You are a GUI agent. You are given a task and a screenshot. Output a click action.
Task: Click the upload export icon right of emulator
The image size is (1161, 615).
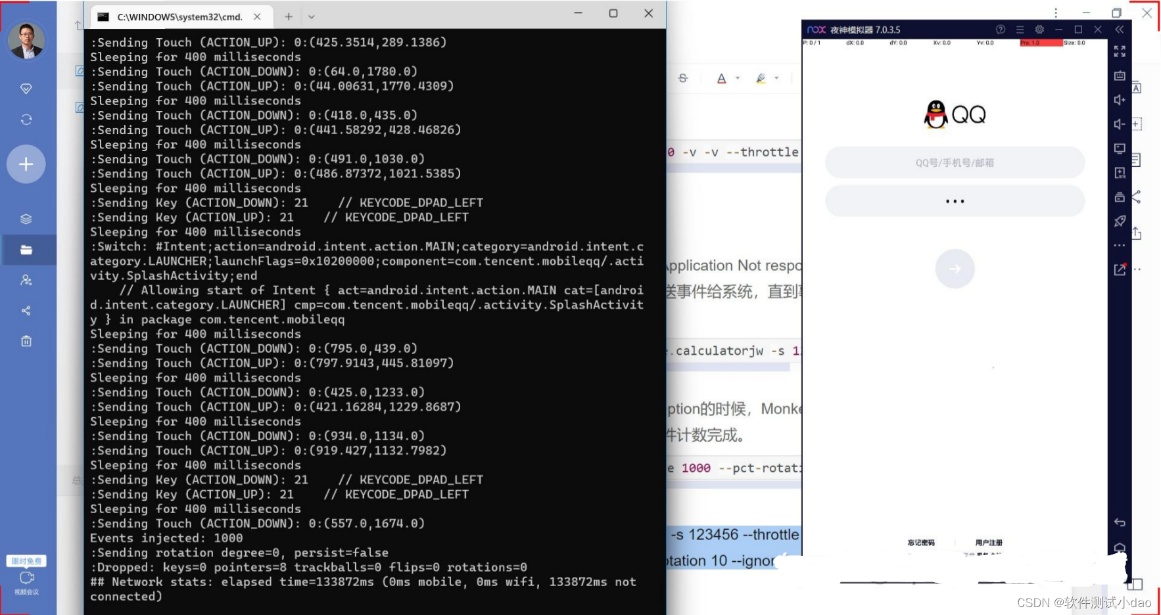pyautogui.click(x=1136, y=233)
